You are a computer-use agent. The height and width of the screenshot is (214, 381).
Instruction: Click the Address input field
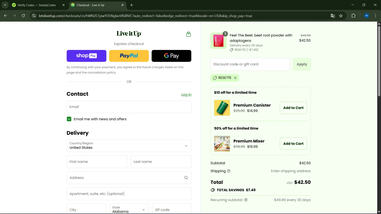(x=129, y=178)
